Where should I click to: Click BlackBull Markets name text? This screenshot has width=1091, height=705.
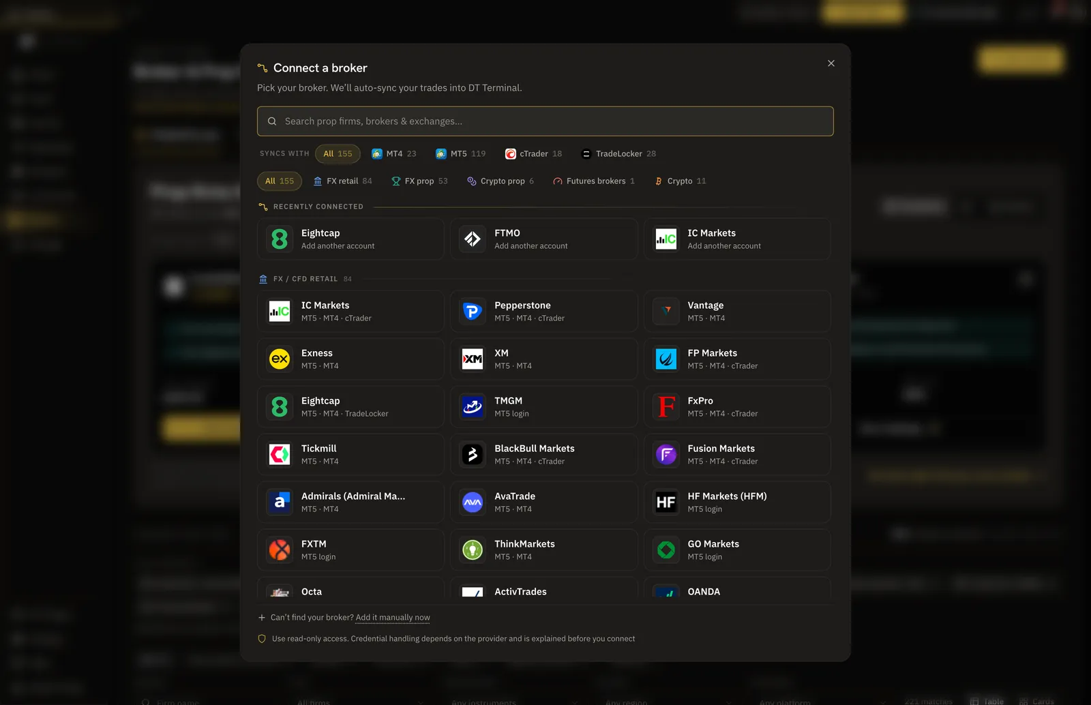tap(534, 449)
